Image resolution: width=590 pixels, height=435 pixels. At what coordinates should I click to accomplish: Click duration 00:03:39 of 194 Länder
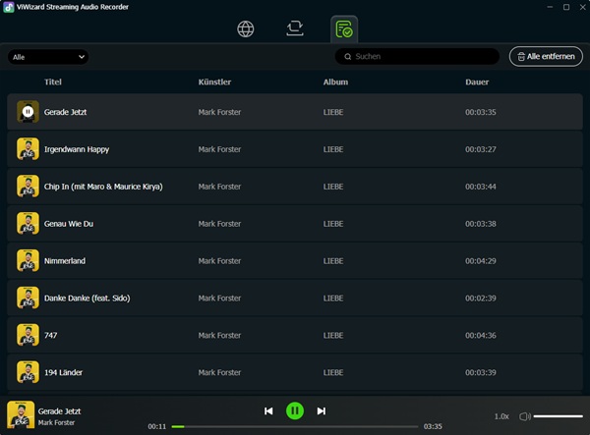pos(481,372)
